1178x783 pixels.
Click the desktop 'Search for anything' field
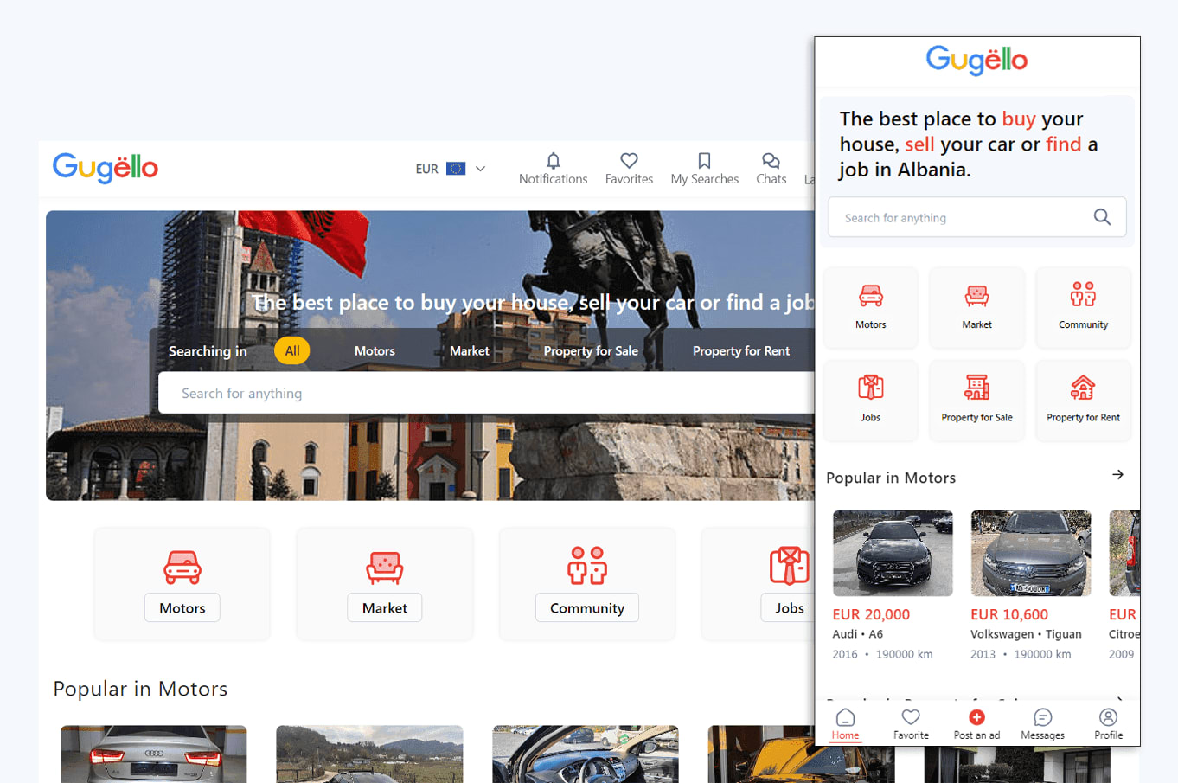[x=484, y=393]
